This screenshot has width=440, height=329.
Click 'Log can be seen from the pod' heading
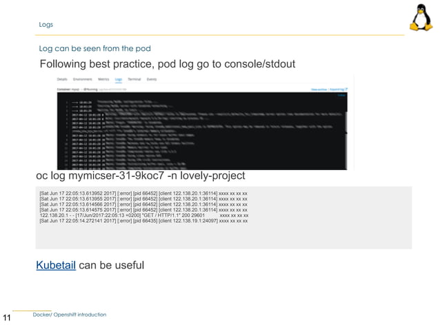(x=95, y=48)
